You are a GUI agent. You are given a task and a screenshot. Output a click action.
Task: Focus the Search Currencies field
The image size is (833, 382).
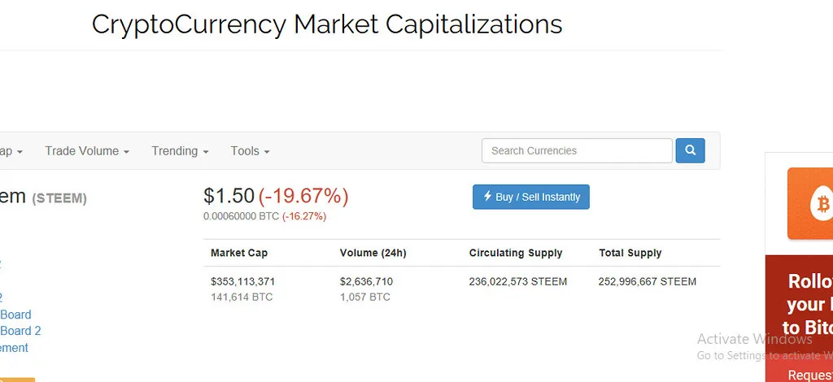pos(577,150)
